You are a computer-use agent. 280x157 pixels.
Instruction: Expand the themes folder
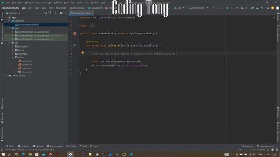(16, 72)
